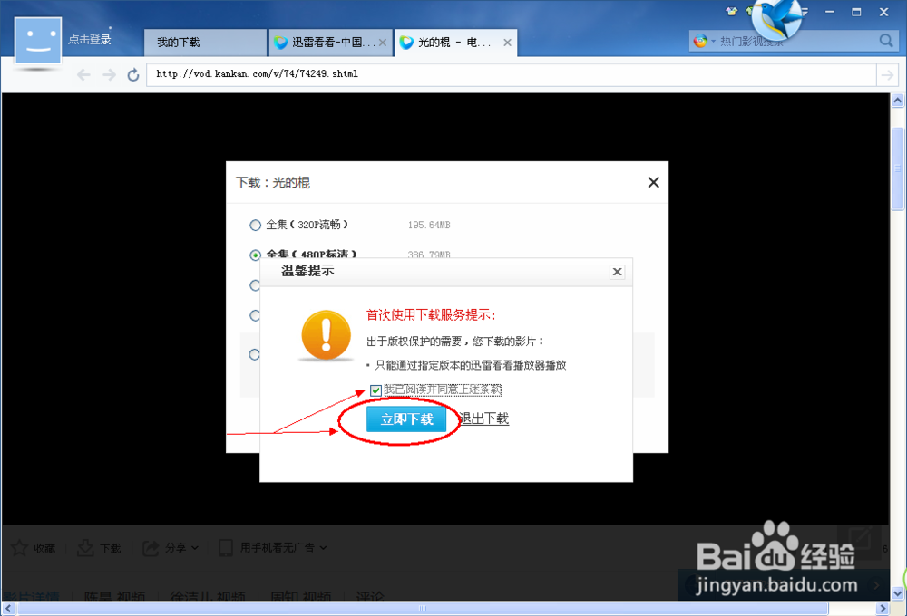Click 首次使用下载服务提示 heading text
Image resolution: width=907 pixels, height=616 pixels.
tap(431, 315)
